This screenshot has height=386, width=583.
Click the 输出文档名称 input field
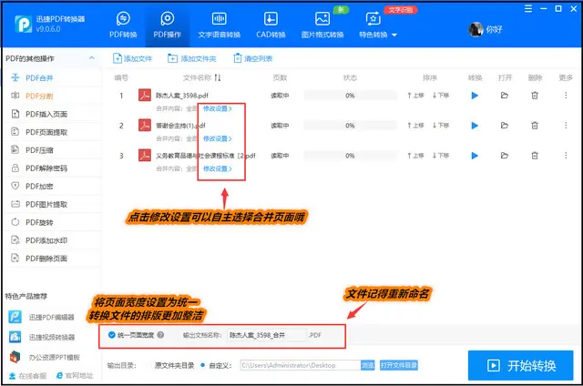pyautogui.click(x=267, y=335)
